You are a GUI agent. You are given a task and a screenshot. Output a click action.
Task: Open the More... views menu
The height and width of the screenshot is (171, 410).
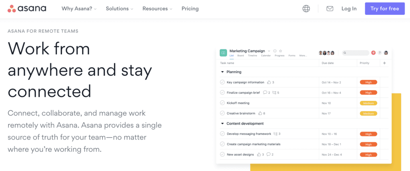coord(303,56)
